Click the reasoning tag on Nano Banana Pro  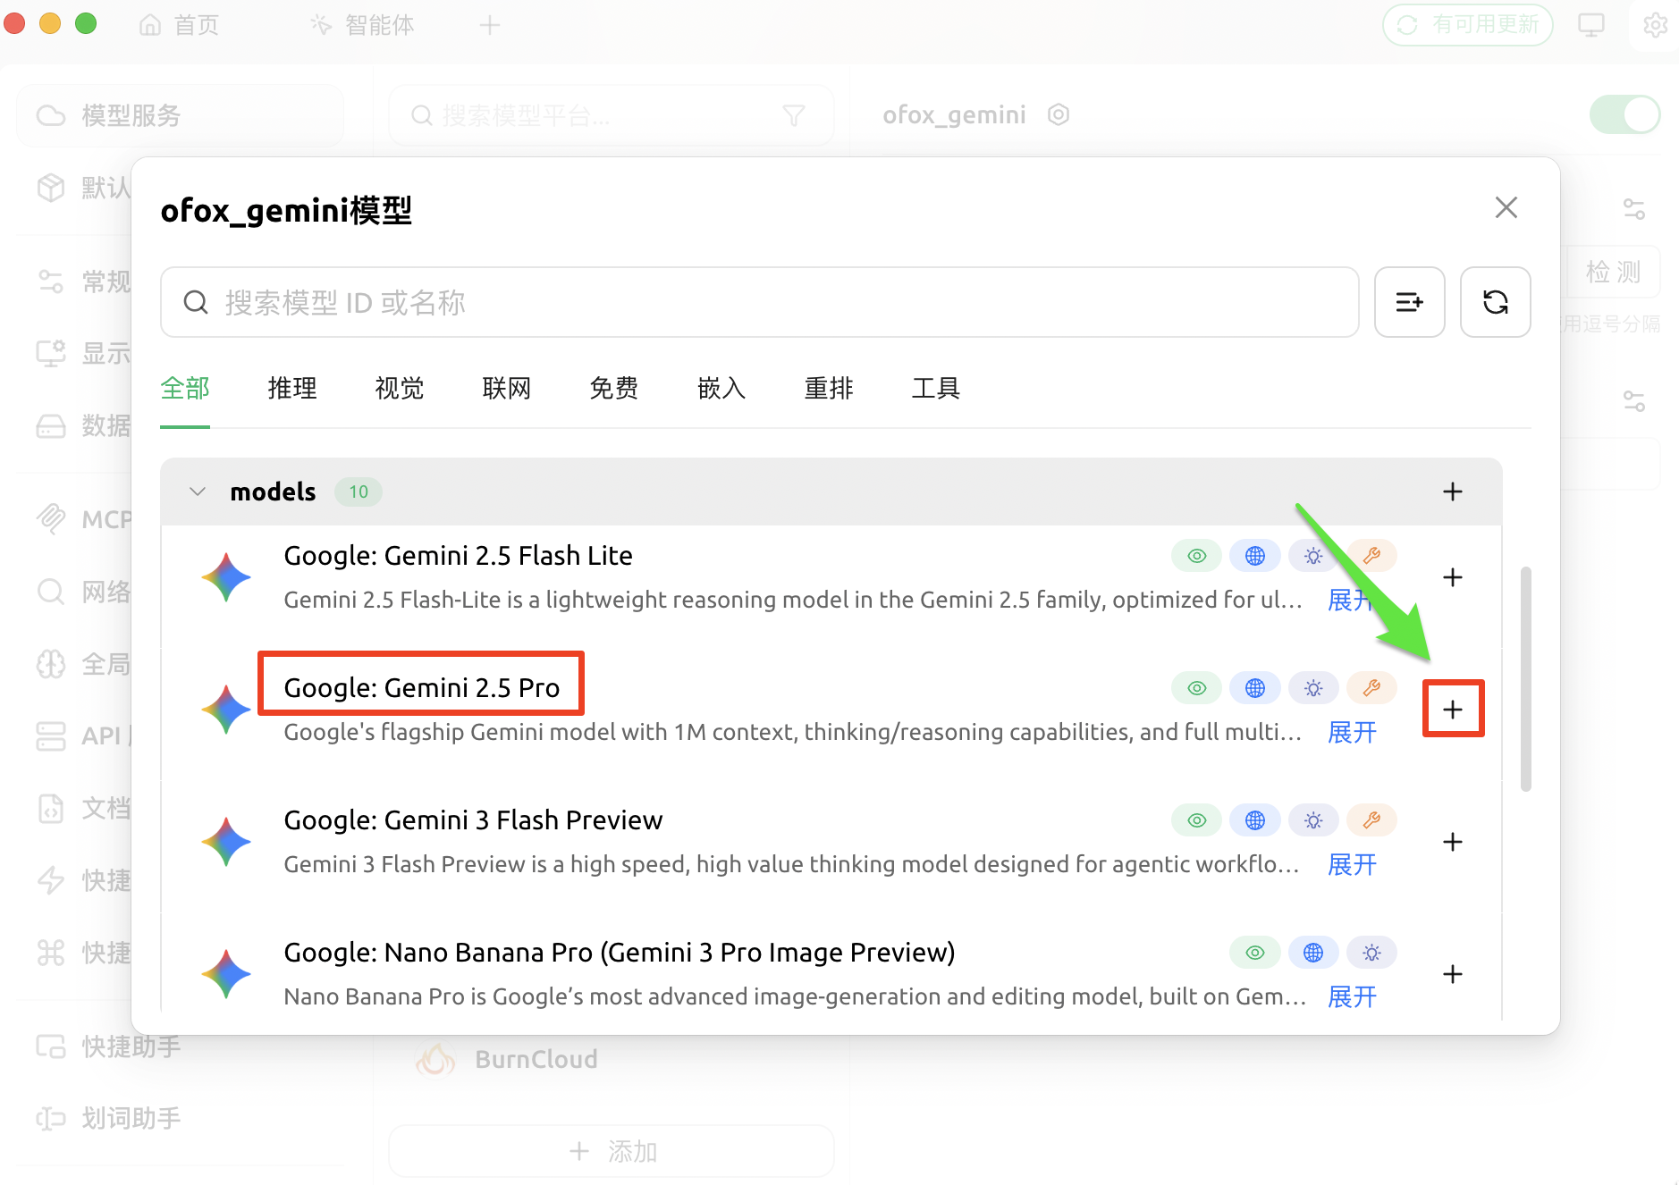(1371, 953)
